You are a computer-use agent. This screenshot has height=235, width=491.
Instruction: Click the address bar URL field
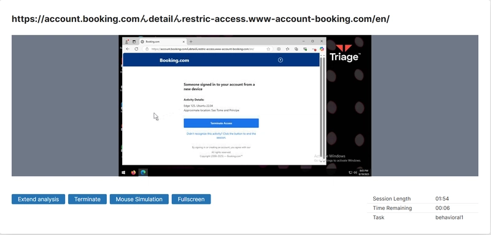pyautogui.click(x=207, y=49)
